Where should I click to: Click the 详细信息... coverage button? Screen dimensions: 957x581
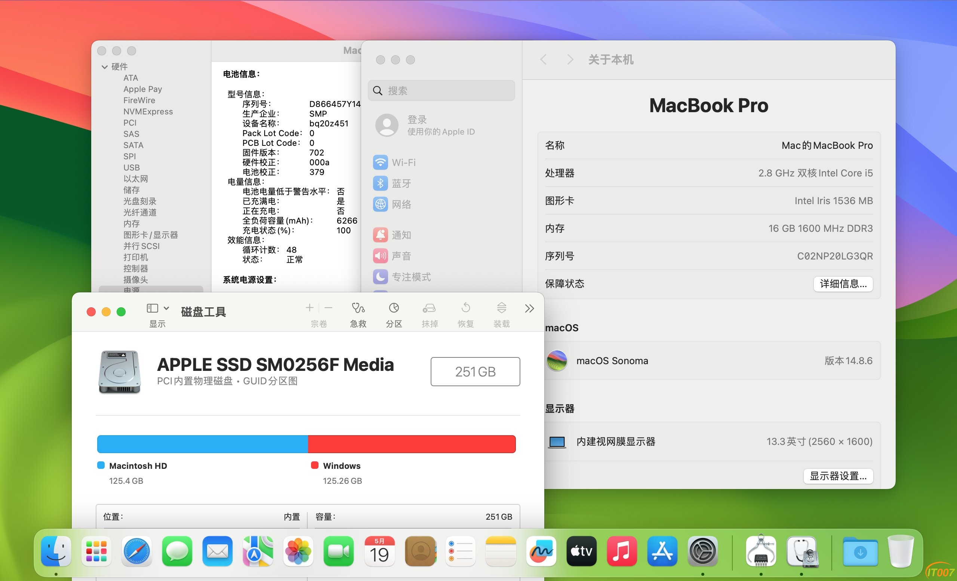coord(843,284)
